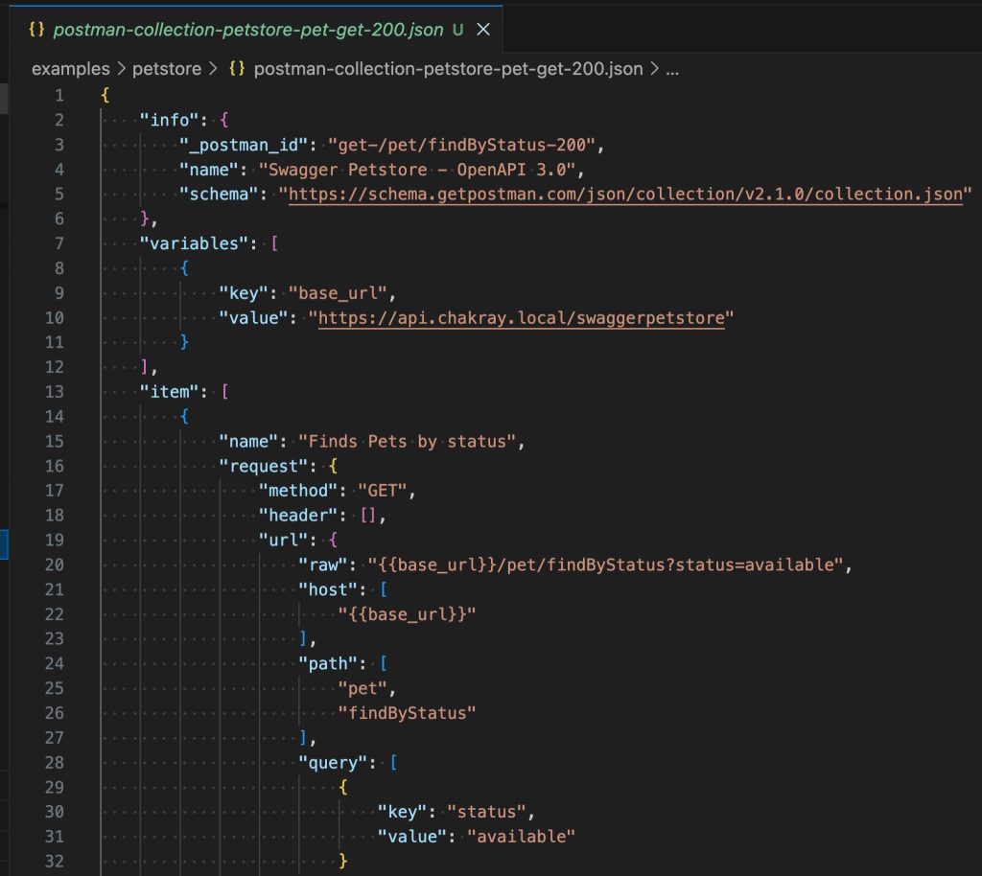Click the JSON braces icon in the editor tab

tap(37, 30)
